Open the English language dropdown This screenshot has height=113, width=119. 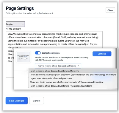coord(15,24)
